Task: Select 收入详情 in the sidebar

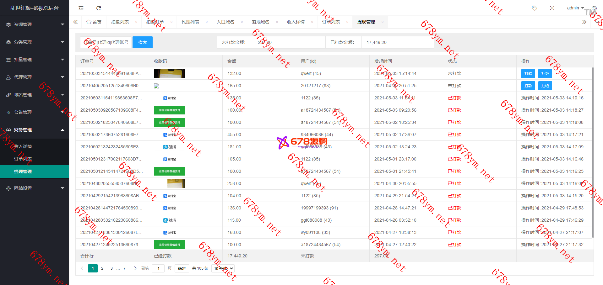Action: point(23,146)
